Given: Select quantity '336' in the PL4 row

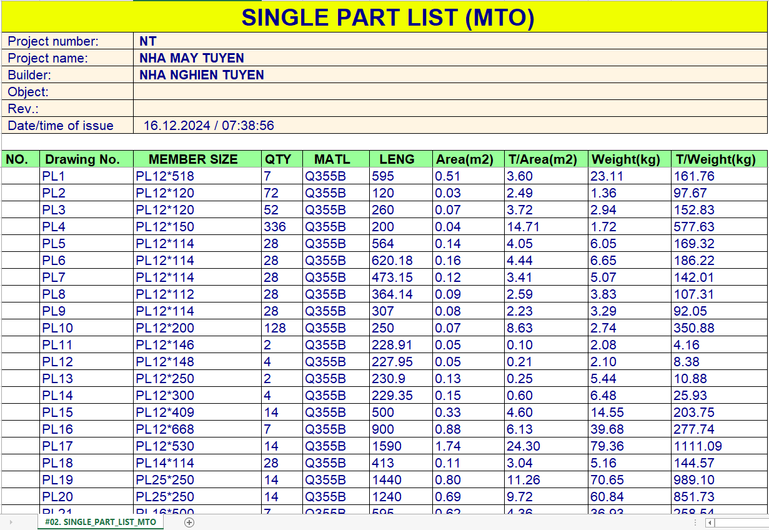Looking at the screenshot, I should [x=282, y=227].
